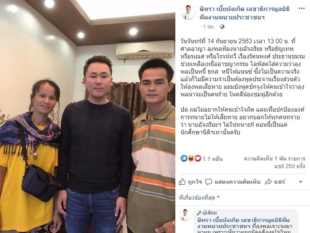Expand the share-as dropdown arrow beside แชร์
This screenshot has width=310, height=233.
pos(300,182)
